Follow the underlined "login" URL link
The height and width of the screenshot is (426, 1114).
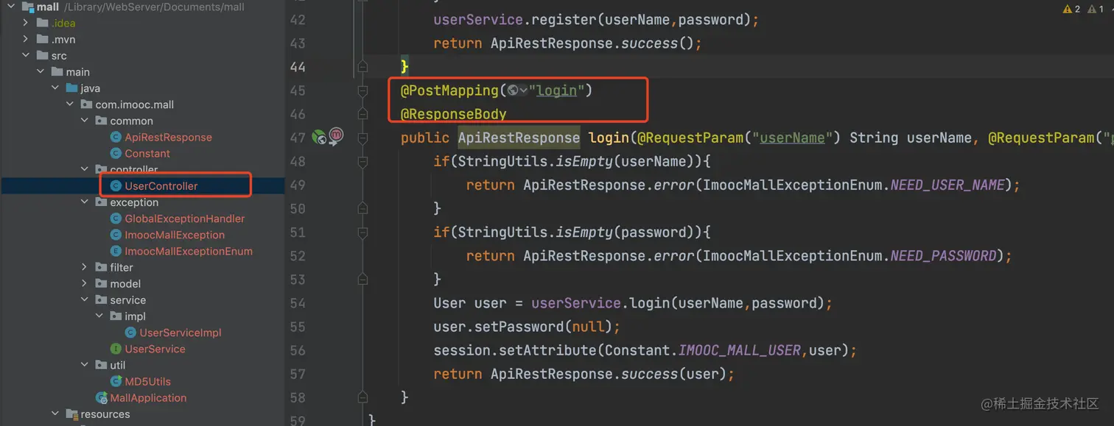pyautogui.click(x=556, y=90)
